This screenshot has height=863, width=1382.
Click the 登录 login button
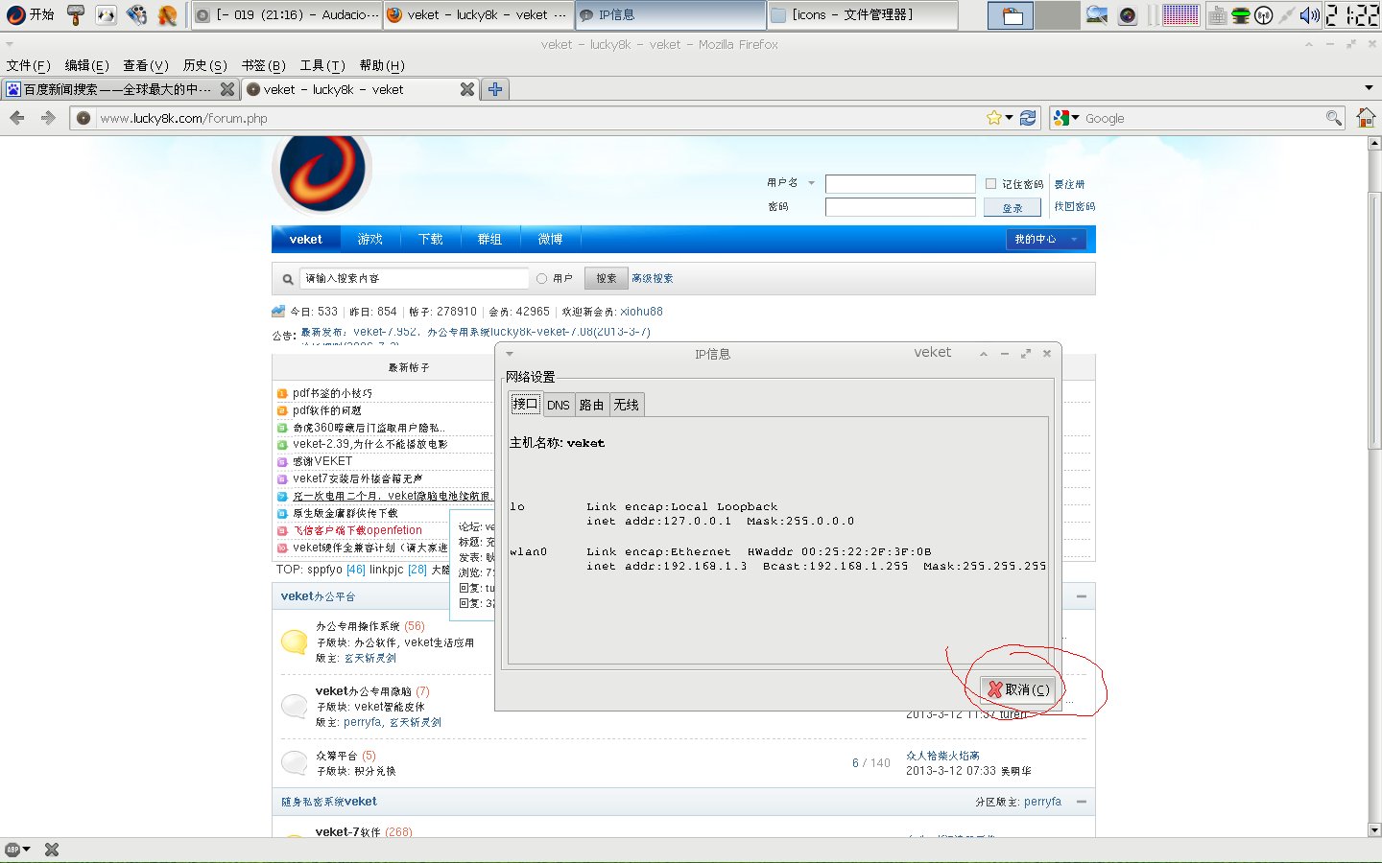(x=1012, y=207)
